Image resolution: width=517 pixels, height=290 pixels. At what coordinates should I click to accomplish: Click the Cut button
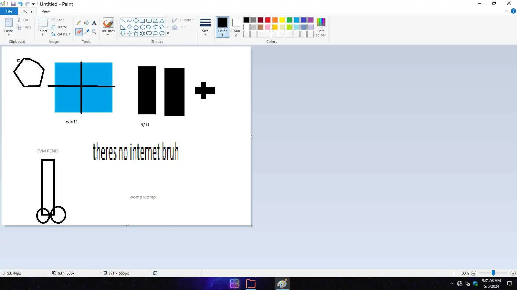(23, 20)
